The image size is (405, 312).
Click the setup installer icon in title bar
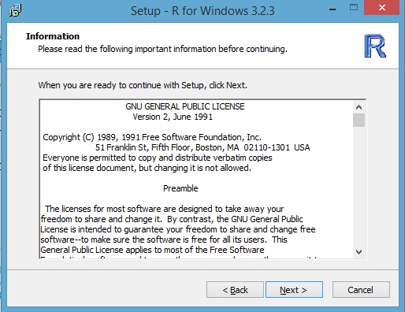[15, 10]
